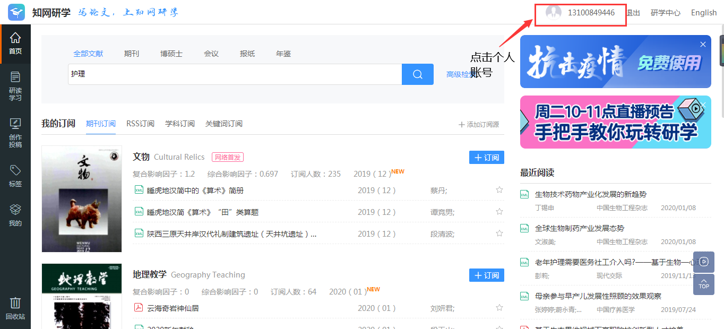The image size is (724, 329).
Task: Switch to the RSS订阅 tab
Action: click(x=140, y=124)
